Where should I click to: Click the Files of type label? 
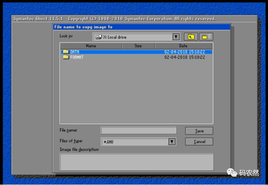click(x=71, y=141)
